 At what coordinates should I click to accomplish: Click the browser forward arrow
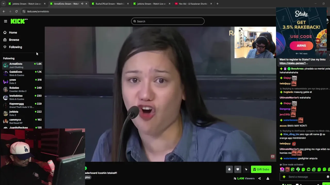click(10, 11)
